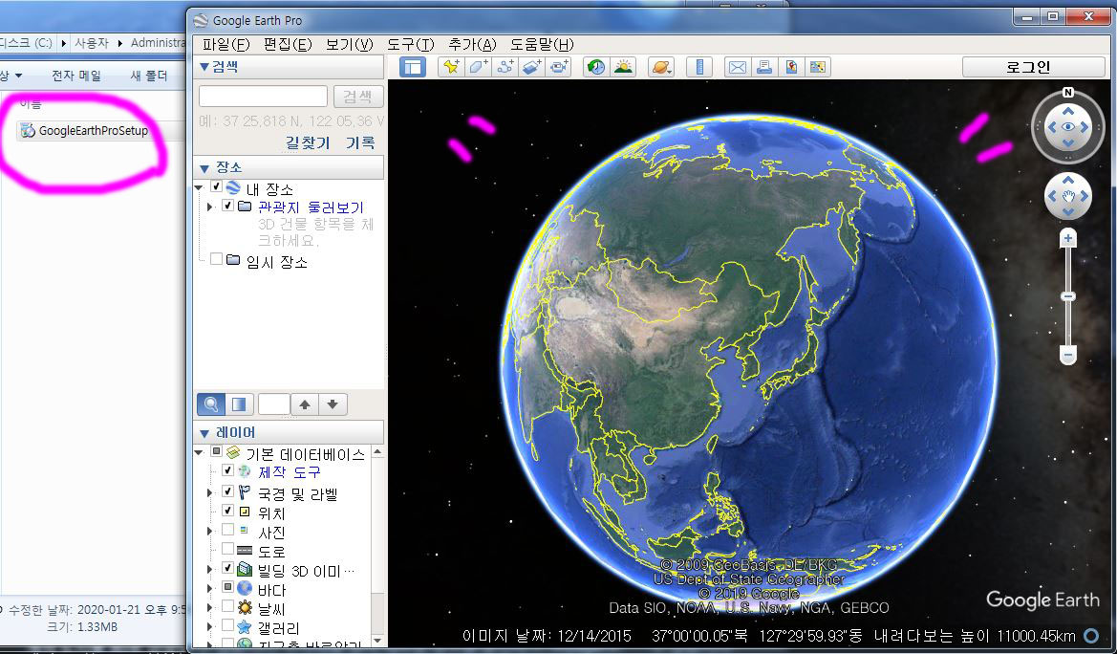Click the zoom slider handle
The height and width of the screenshot is (654, 1117).
click(1067, 296)
